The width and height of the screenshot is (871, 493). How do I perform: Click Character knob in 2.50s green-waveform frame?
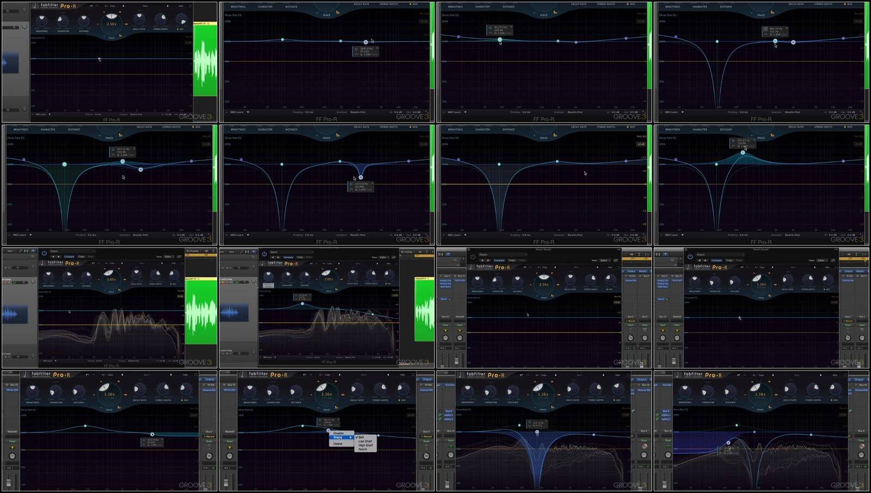63,21
